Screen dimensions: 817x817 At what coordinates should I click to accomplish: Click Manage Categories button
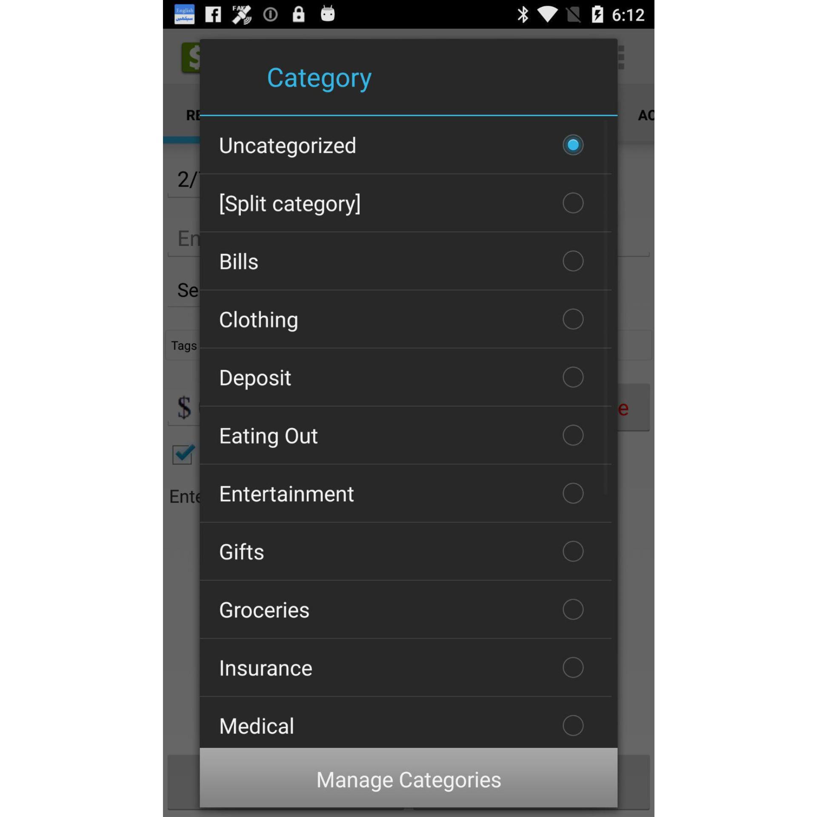[x=408, y=779]
